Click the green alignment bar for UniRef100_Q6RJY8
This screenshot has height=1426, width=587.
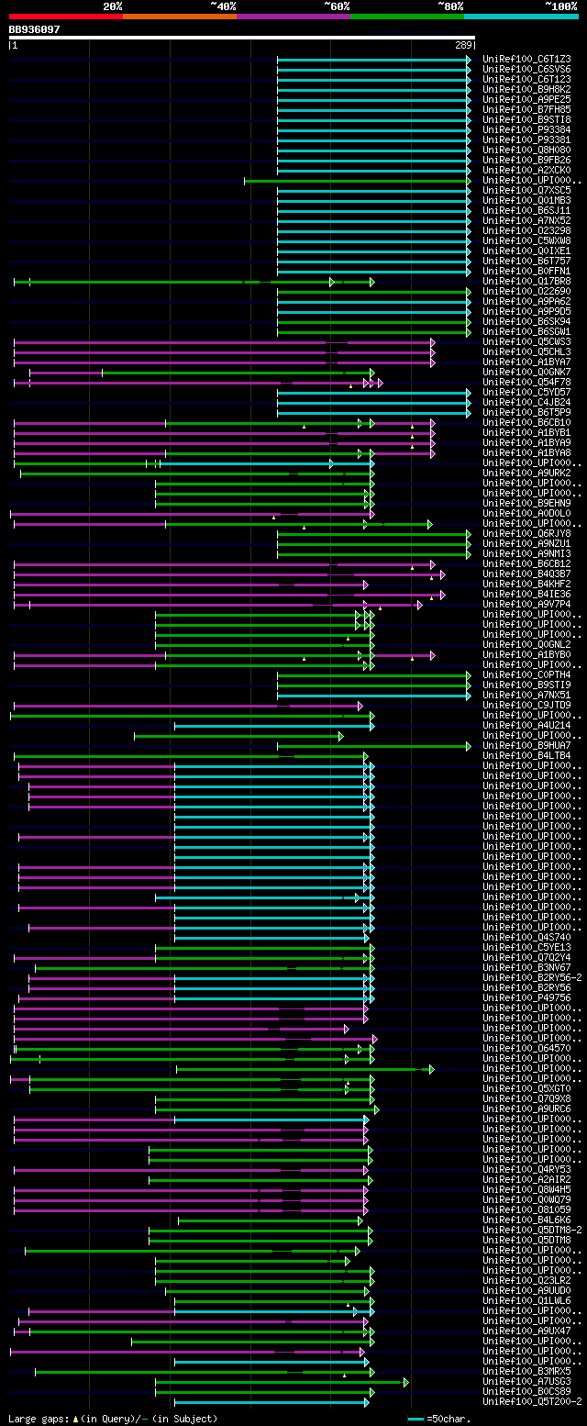374,534
